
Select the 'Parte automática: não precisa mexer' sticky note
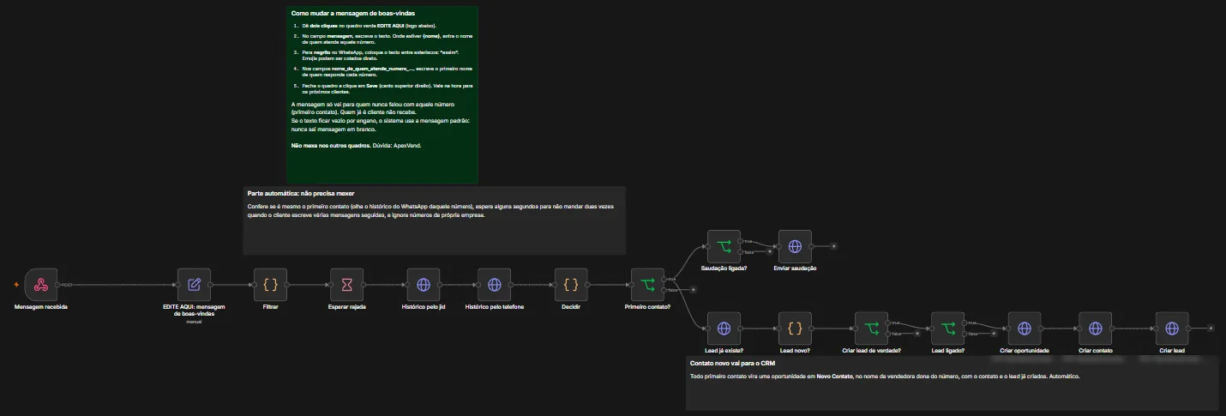pos(435,220)
